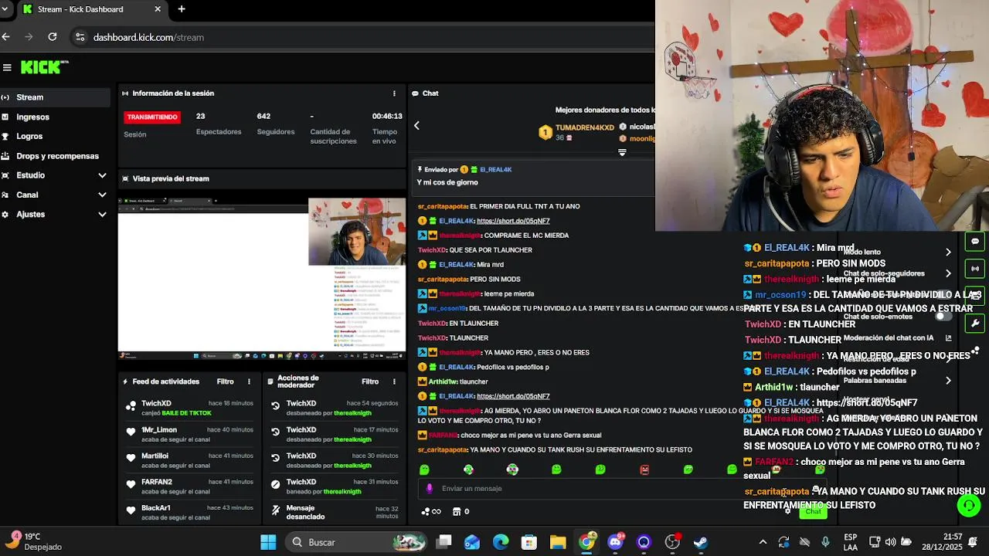Viewport: 989px width, 556px height.
Task: Click the Windows Start button
Action: [x=268, y=542]
